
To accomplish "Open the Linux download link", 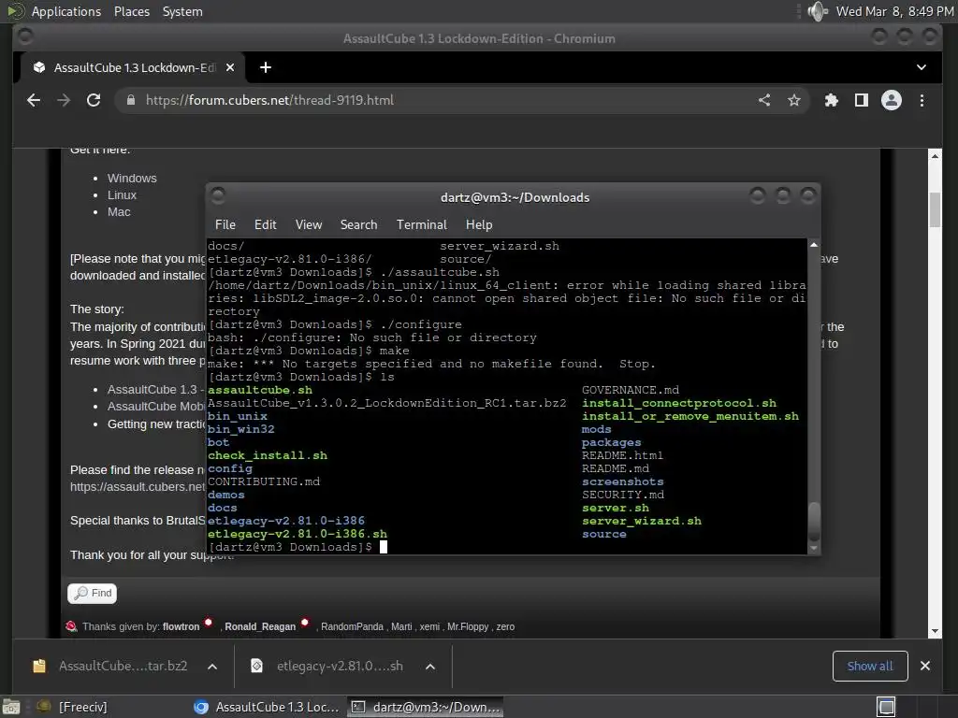I will coord(123,195).
